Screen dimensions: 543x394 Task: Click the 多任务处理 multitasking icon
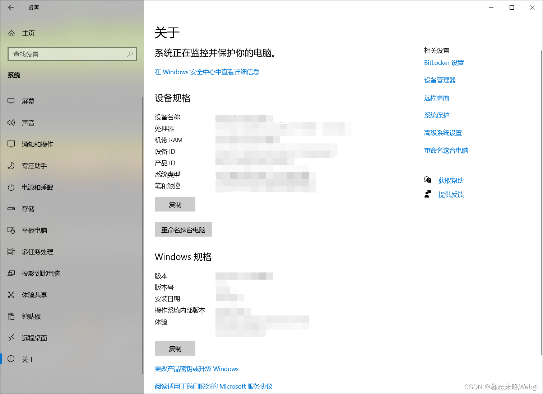coord(11,252)
